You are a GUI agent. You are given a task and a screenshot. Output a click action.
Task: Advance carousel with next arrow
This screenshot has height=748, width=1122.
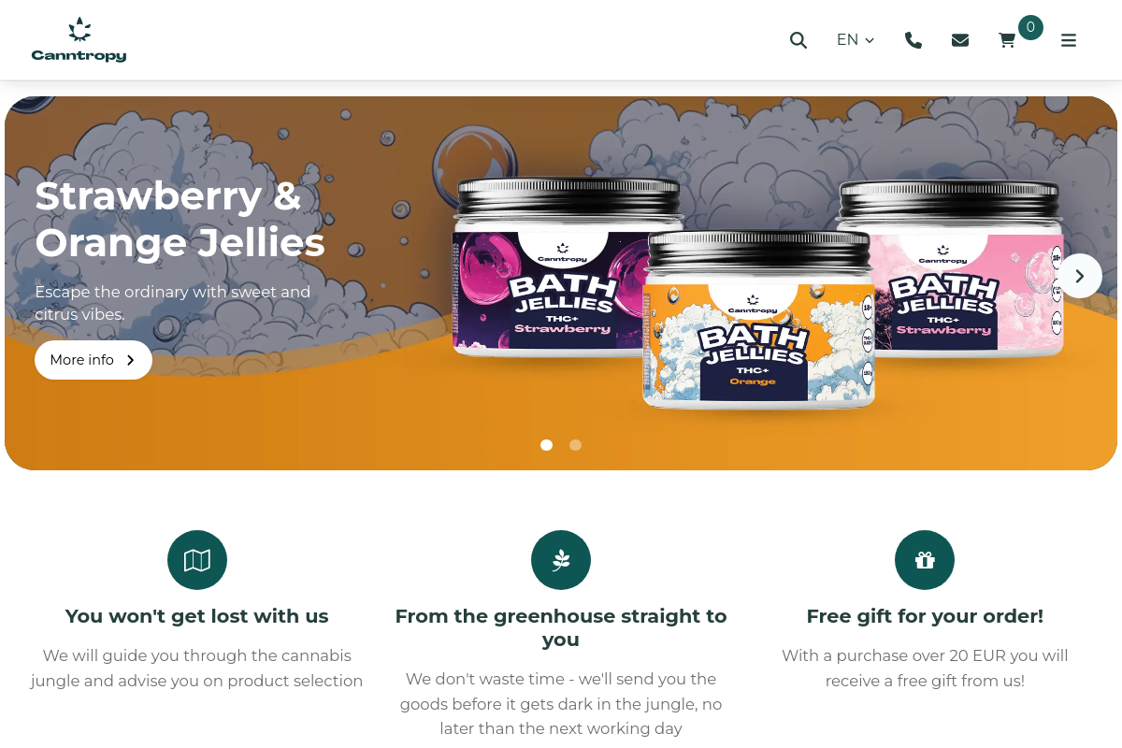coord(1080,276)
